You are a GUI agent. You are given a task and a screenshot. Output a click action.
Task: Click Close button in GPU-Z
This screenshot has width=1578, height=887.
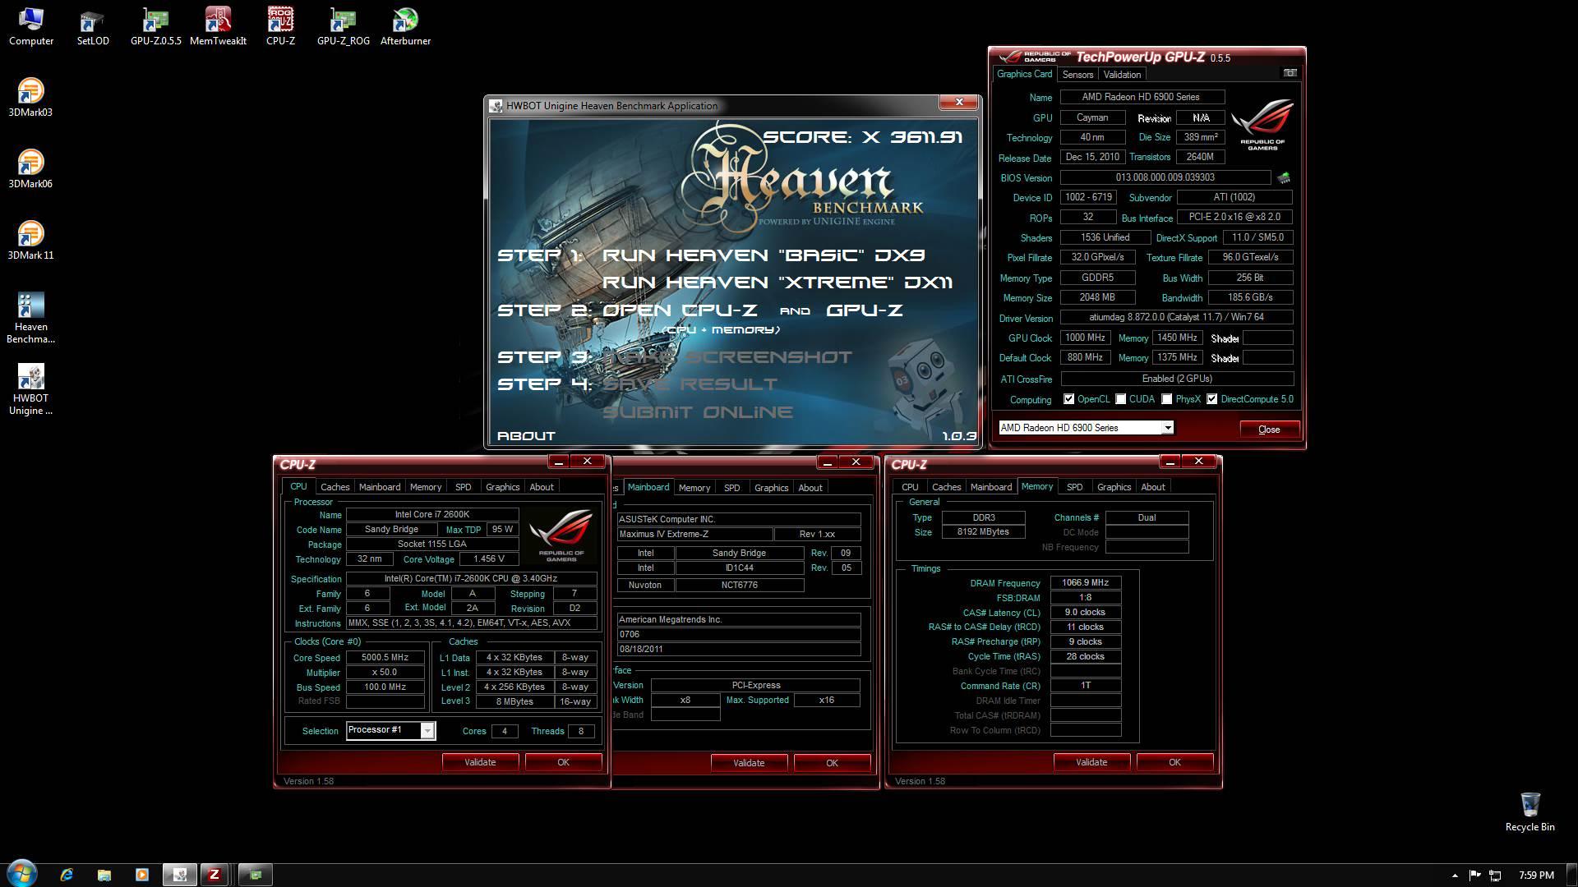tap(1269, 430)
